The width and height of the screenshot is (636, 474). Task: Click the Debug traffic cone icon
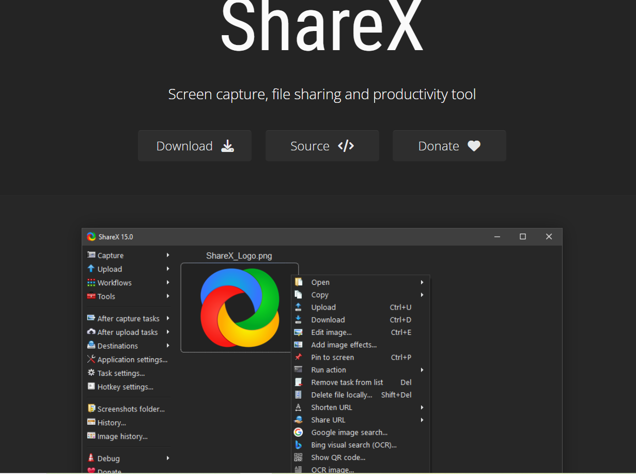click(x=91, y=458)
